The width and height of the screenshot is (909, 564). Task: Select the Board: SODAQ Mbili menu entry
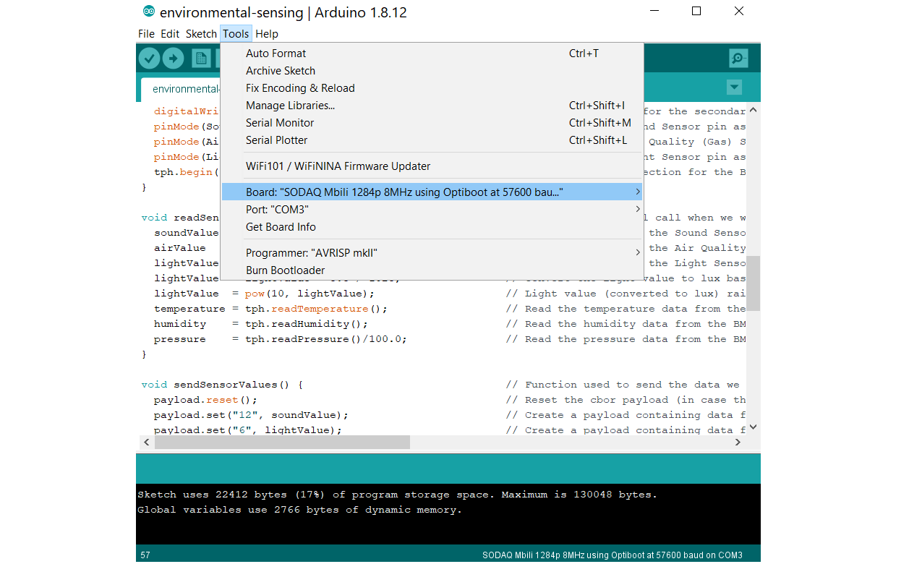[432, 192]
